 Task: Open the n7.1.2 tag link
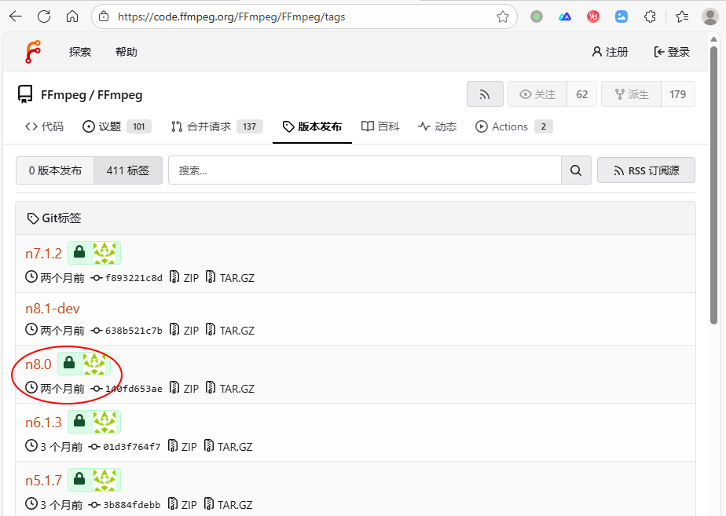click(43, 253)
